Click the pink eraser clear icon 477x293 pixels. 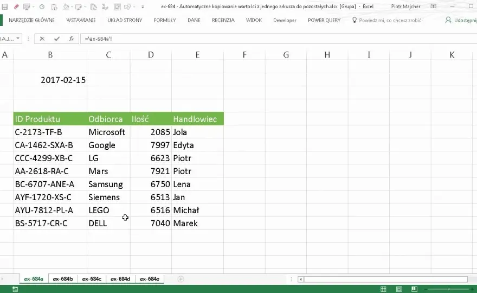tap(16, 7)
